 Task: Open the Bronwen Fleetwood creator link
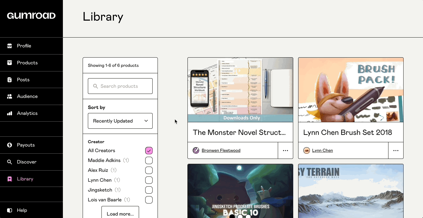pyautogui.click(x=221, y=151)
